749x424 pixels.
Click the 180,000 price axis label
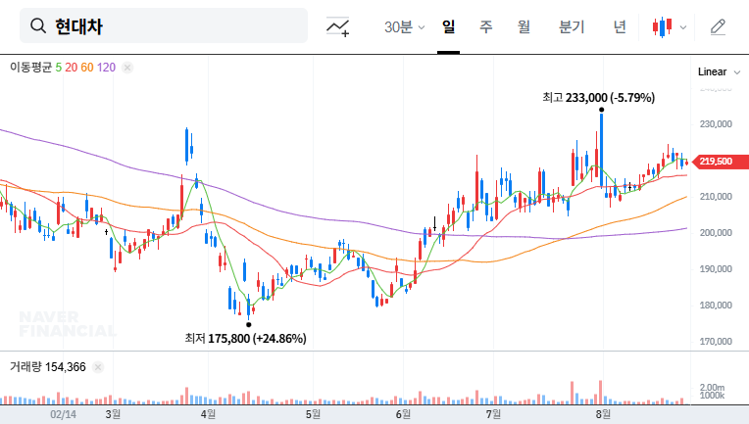pyautogui.click(x=716, y=306)
